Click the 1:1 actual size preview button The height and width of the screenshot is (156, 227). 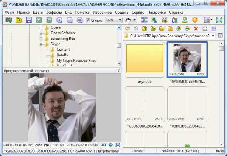point(104,145)
